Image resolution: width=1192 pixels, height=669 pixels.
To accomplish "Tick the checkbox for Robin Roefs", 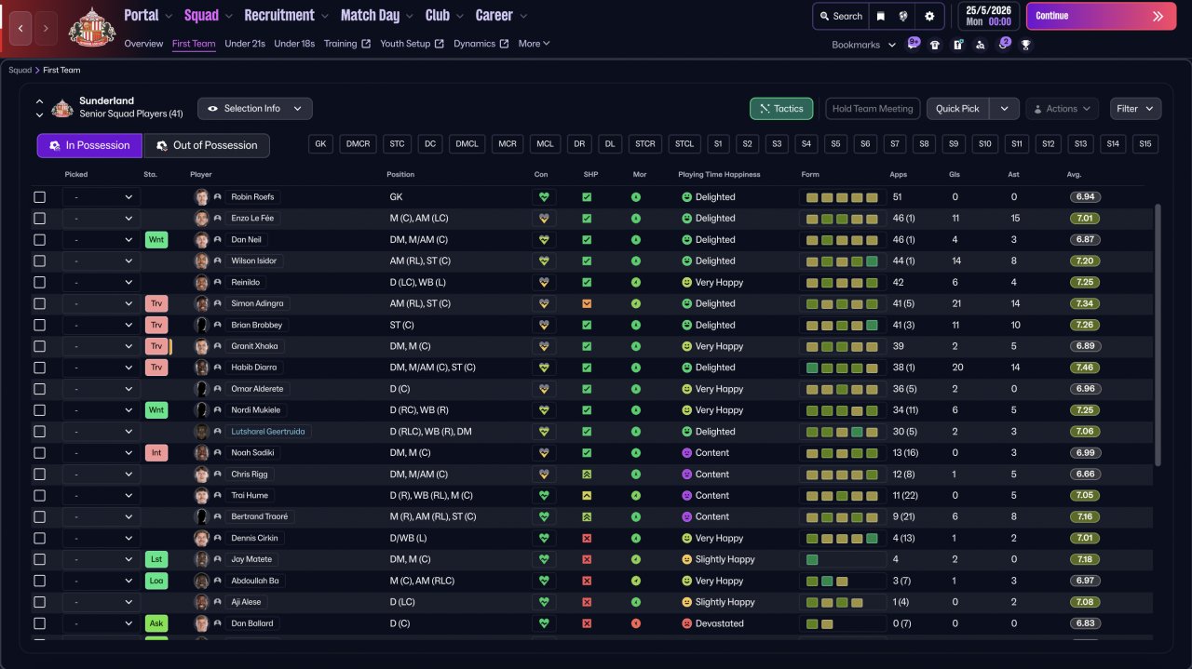I will point(39,197).
